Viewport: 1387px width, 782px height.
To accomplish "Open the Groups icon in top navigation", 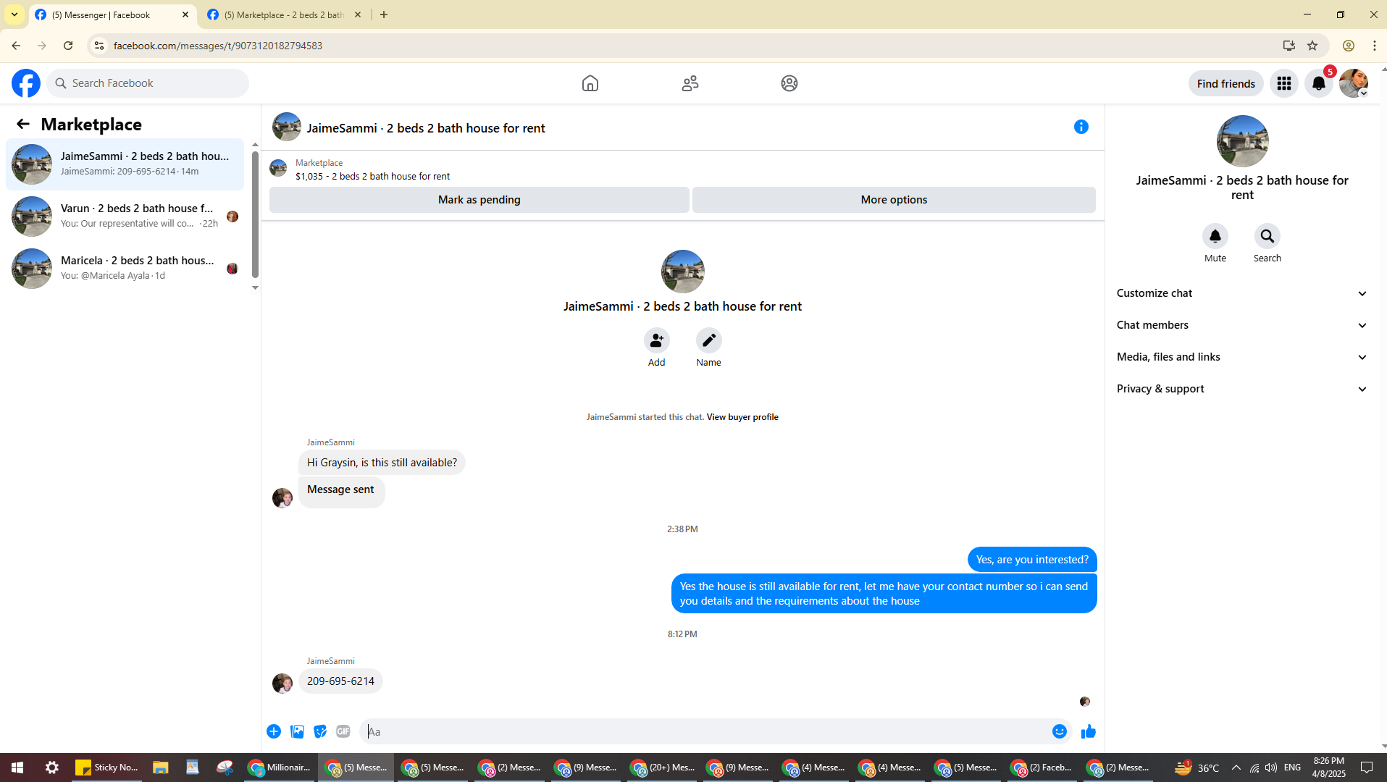I will click(x=789, y=83).
